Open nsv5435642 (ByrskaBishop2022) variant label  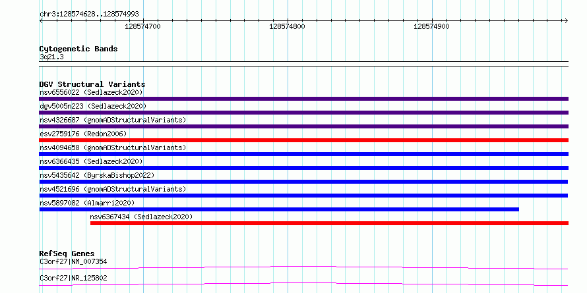click(97, 175)
